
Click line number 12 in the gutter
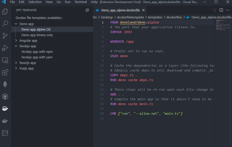[102, 75]
